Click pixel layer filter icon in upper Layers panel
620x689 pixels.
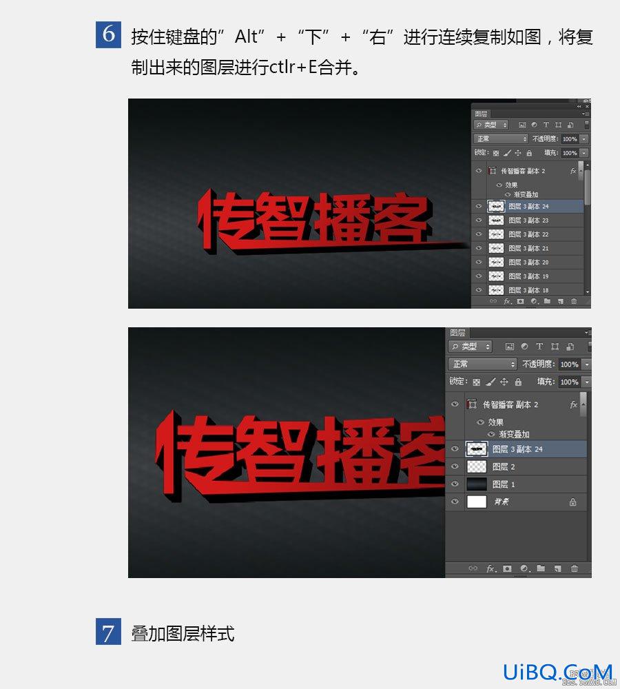522,125
